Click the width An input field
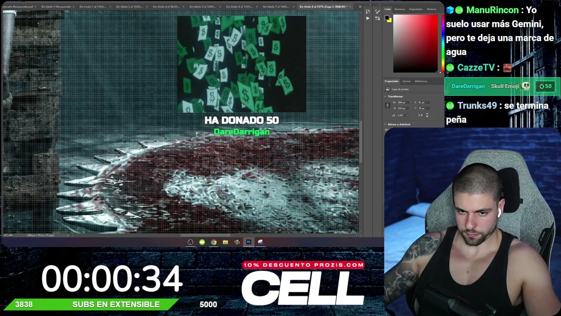The height and width of the screenshot is (316, 561). tap(404, 102)
